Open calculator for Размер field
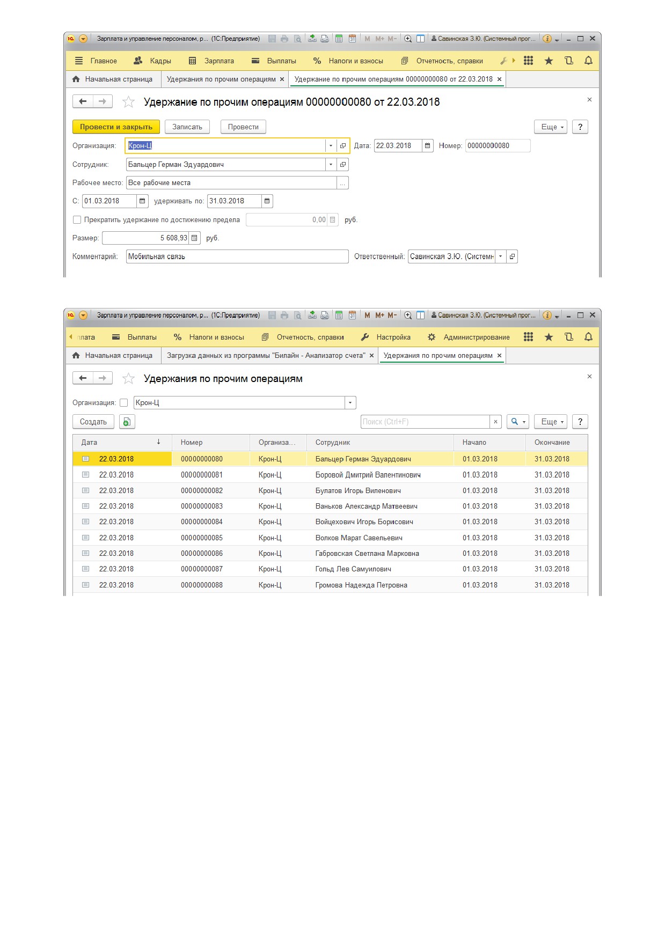Viewport: 665px width, 940px height. coord(194,238)
